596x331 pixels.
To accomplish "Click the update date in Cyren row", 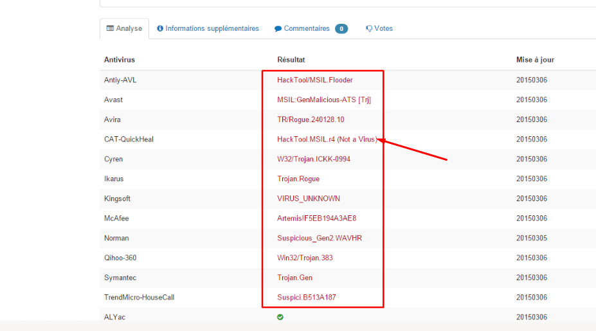I will coord(531,159).
